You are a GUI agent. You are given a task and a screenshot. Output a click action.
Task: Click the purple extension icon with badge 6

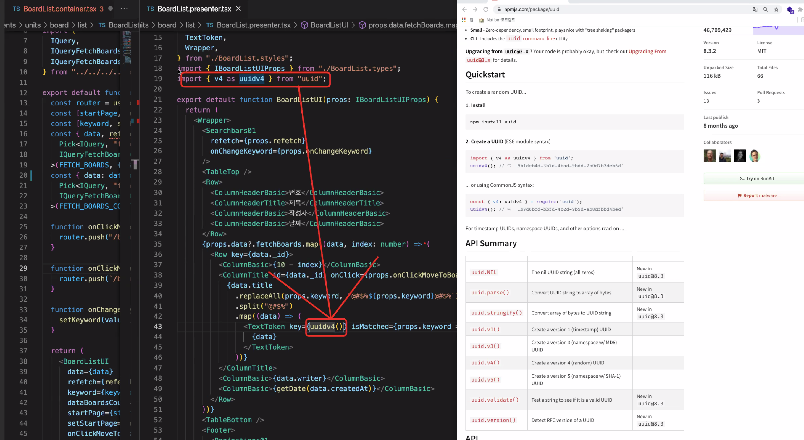tap(790, 10)
